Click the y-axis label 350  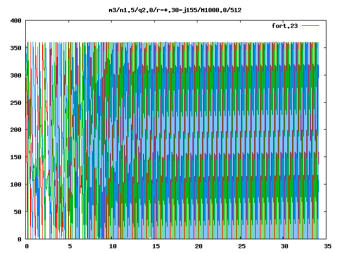click(x=16, y=48)
